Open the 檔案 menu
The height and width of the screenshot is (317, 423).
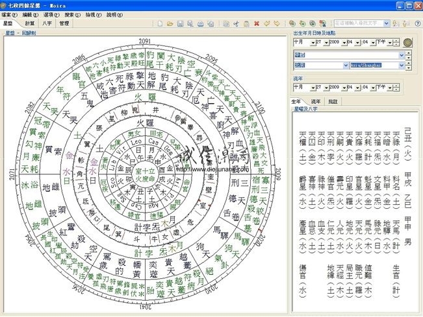10,14
